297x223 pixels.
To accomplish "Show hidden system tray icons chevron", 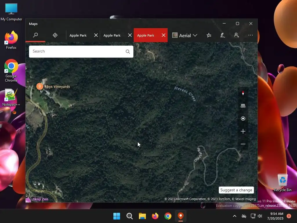I will [x=234, y=216].
